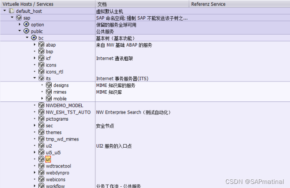The height and width of the screenshot is (188, 290).
Task: Click the sec service cube icon
Action: click(x=41, y=125)
